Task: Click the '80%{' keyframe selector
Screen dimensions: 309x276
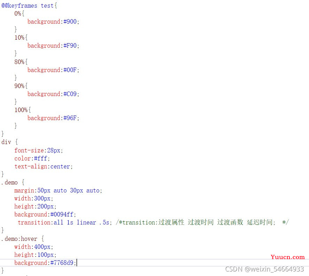Action: 21,62
